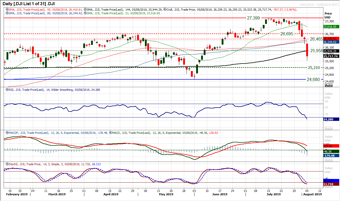The width and height of the screenshot is (340, 201).
Task: Click the red 11.710 stochastic value tag
Action: pyautogui.click(x=331, y=184)
